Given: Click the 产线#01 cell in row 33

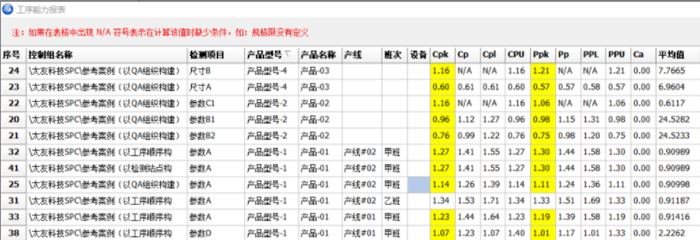Looking at the screenshot, I should tap(362, 217).
